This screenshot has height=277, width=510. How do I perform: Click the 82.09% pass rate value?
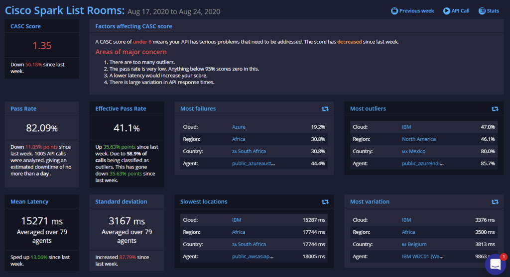(42, 128)
